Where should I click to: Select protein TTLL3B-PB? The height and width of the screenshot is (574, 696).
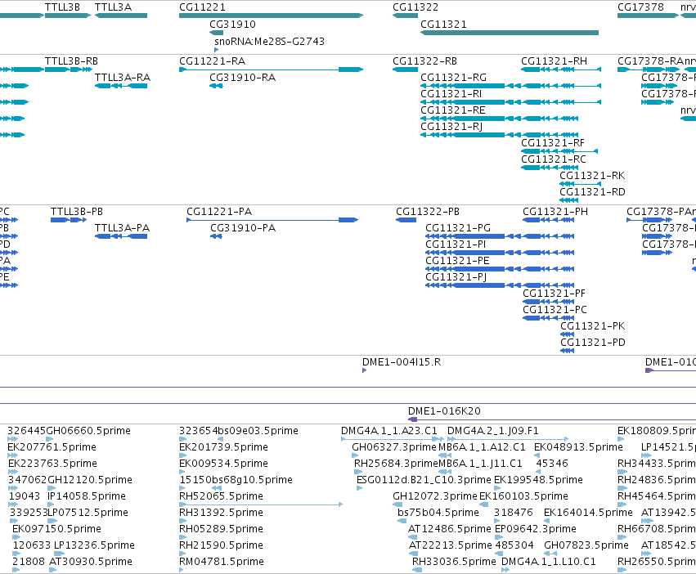click(x=77, y=211)
